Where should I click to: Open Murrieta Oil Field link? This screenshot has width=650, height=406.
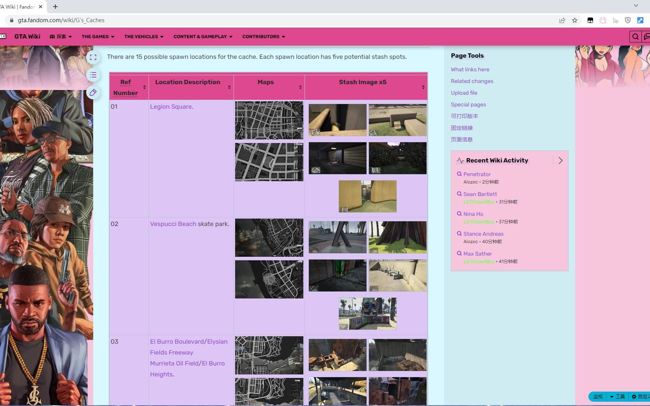174,364
